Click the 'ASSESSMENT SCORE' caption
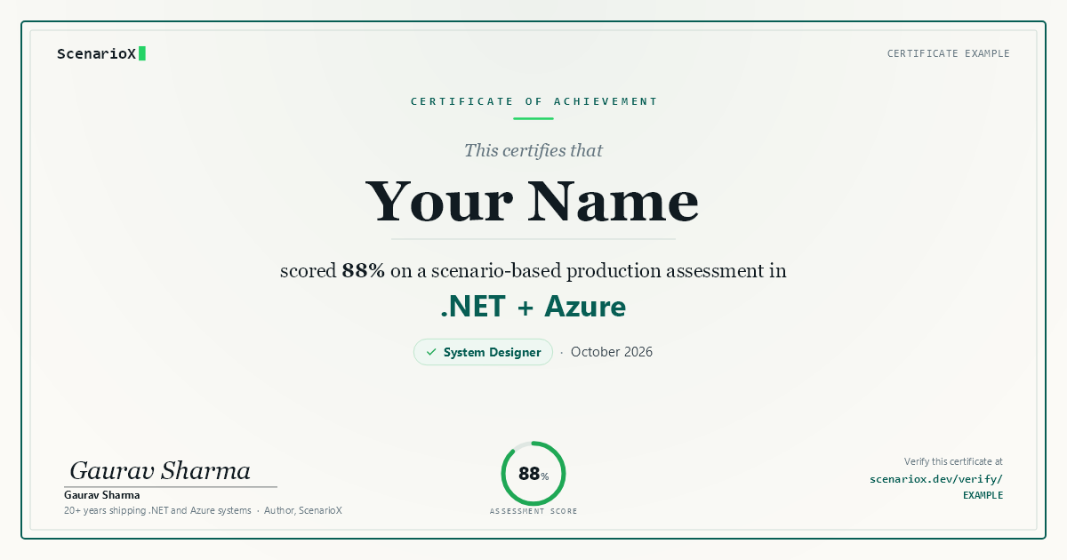This screenshot has width=1067, height=560. click(533, 511)
